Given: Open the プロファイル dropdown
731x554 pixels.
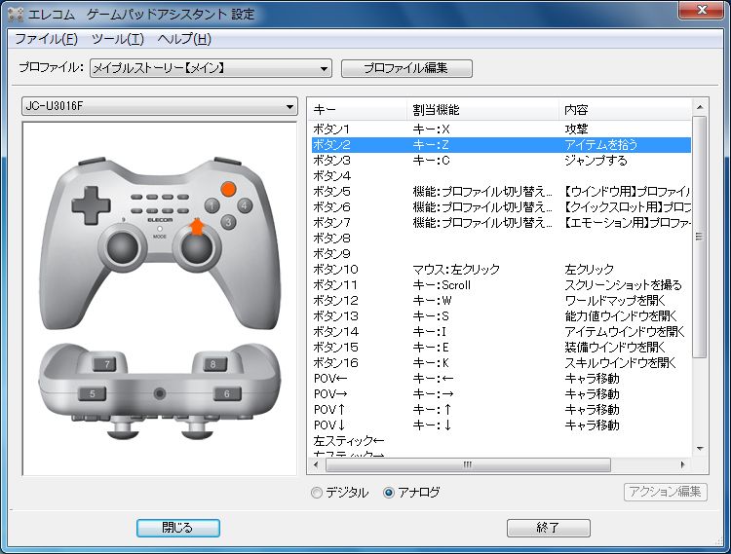Looking at the screenshot, I should point(211,68).
